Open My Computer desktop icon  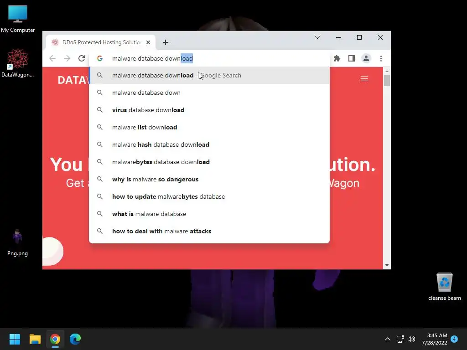tap(18, 19)
